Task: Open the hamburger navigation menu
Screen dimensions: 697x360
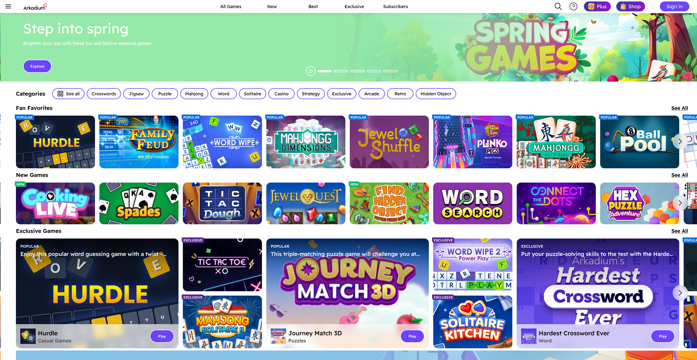Action: coord(8,7)
